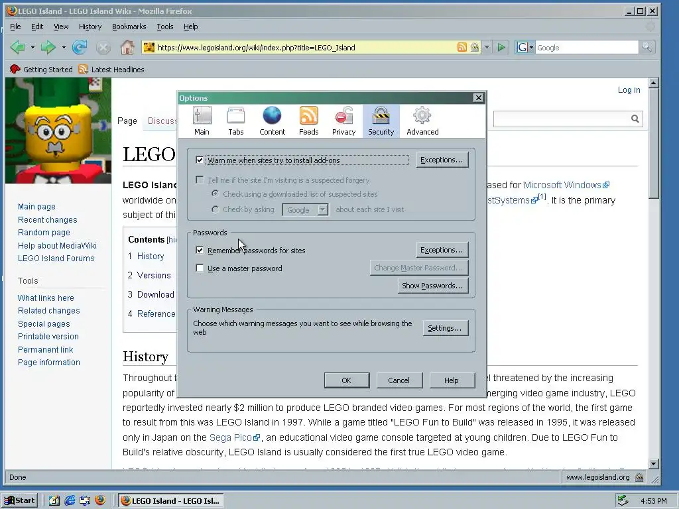Reload the page with the refresh icon
The height and width of the screenshot is (509, 679).
click(80, 47)
